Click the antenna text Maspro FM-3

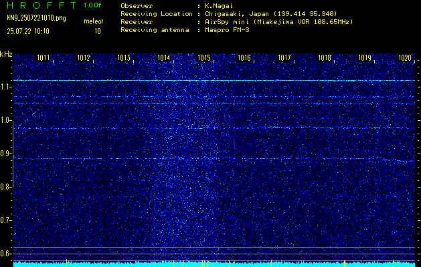coord(227,30)
